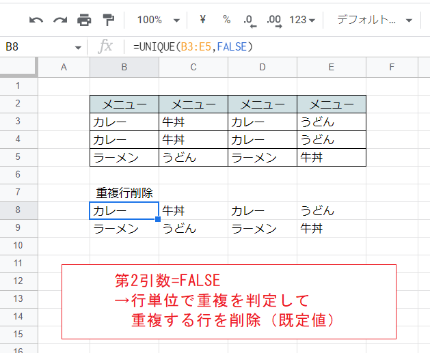Click the Print icon
This screenshot has height=353, width=430.
click(84, 20)
